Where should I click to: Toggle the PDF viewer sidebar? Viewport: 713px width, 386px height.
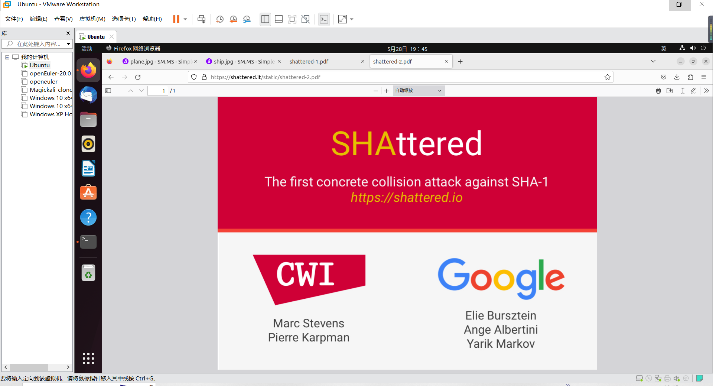click(x=108, y=91)
